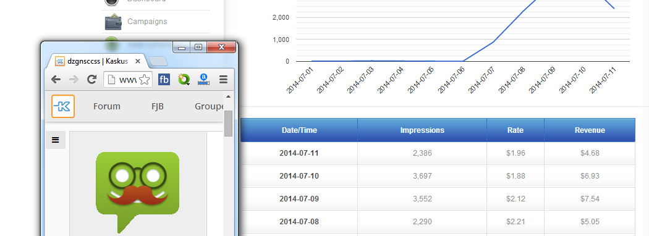Click the 2014-07-07 chart axis label
The image size is (649, 236).
481,80
